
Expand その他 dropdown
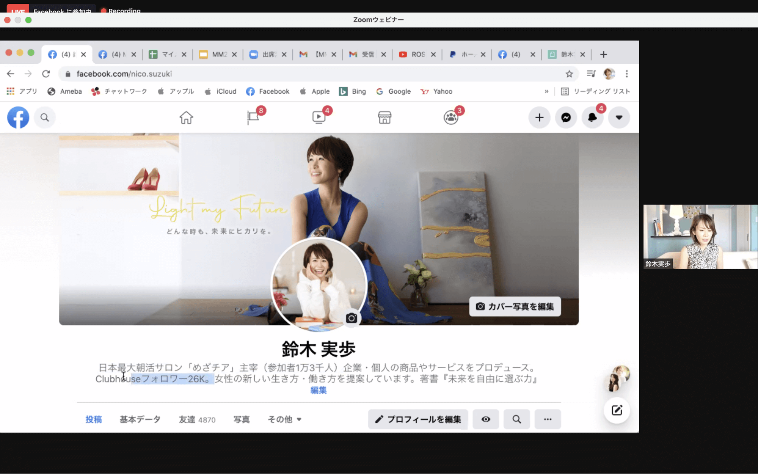(x=285, y=419)
